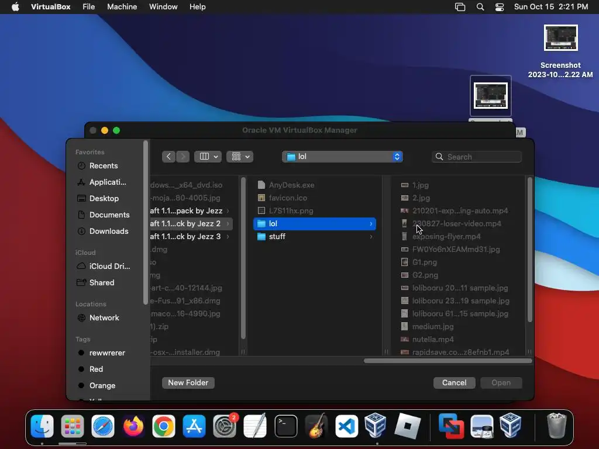Open the App Store dock icon

pyautogui.click(x=194, y=426)
